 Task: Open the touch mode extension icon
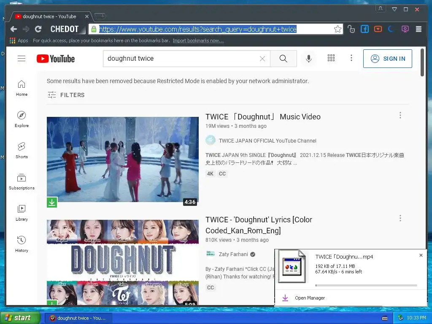(x=351, y=29)
